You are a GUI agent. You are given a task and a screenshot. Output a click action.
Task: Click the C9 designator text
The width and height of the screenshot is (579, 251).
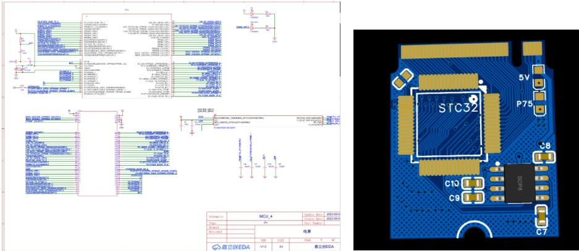tap(455, 198)
